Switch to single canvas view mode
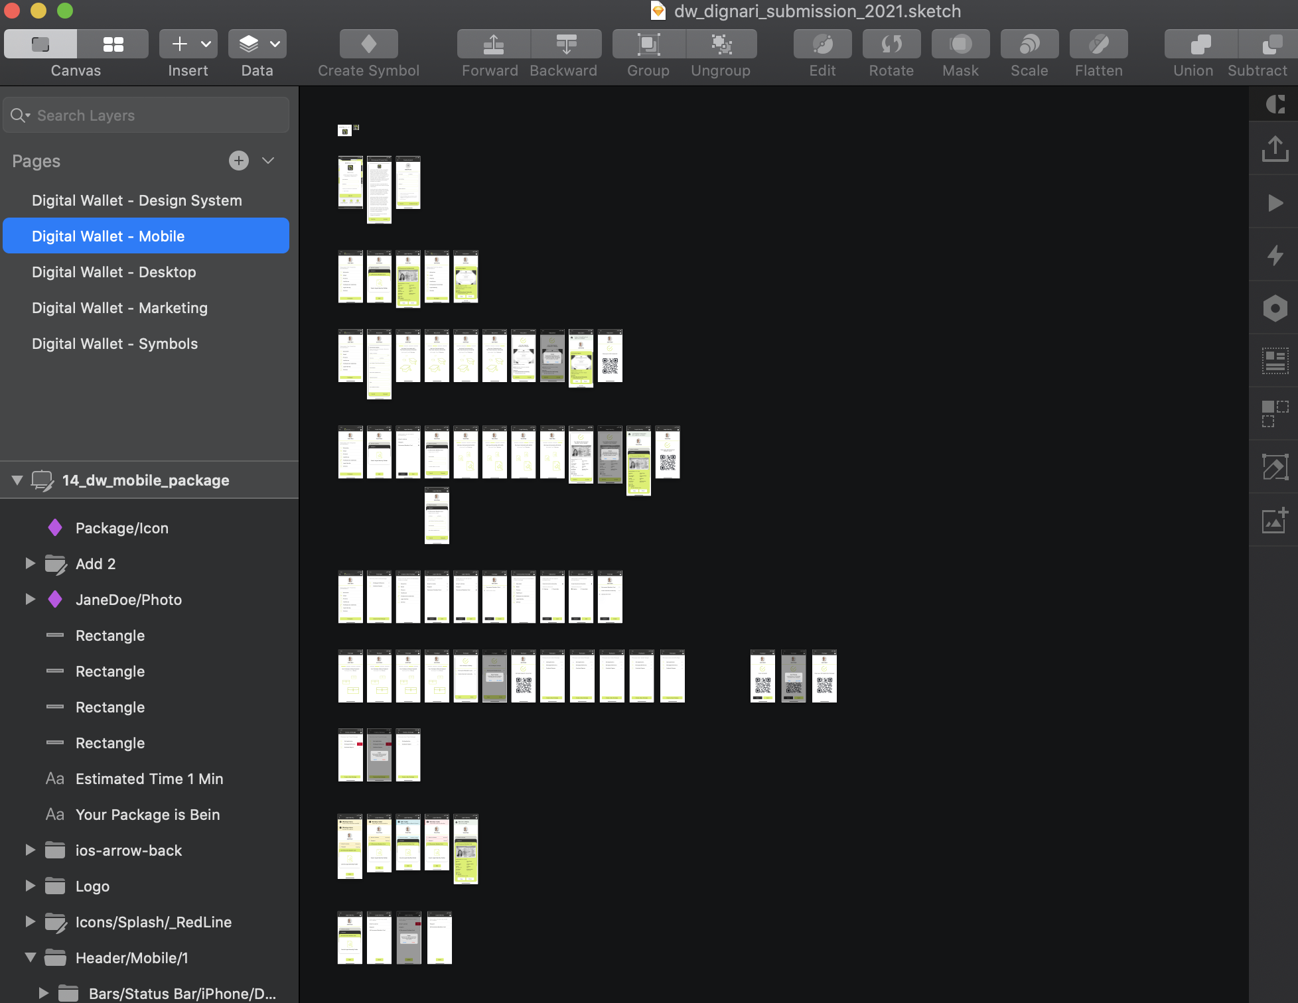1298x1003 pixels. point(41,44)
